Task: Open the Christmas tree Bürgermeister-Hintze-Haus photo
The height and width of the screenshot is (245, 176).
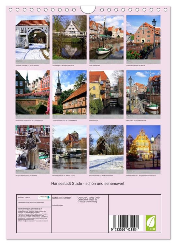Action: [143, 147]
